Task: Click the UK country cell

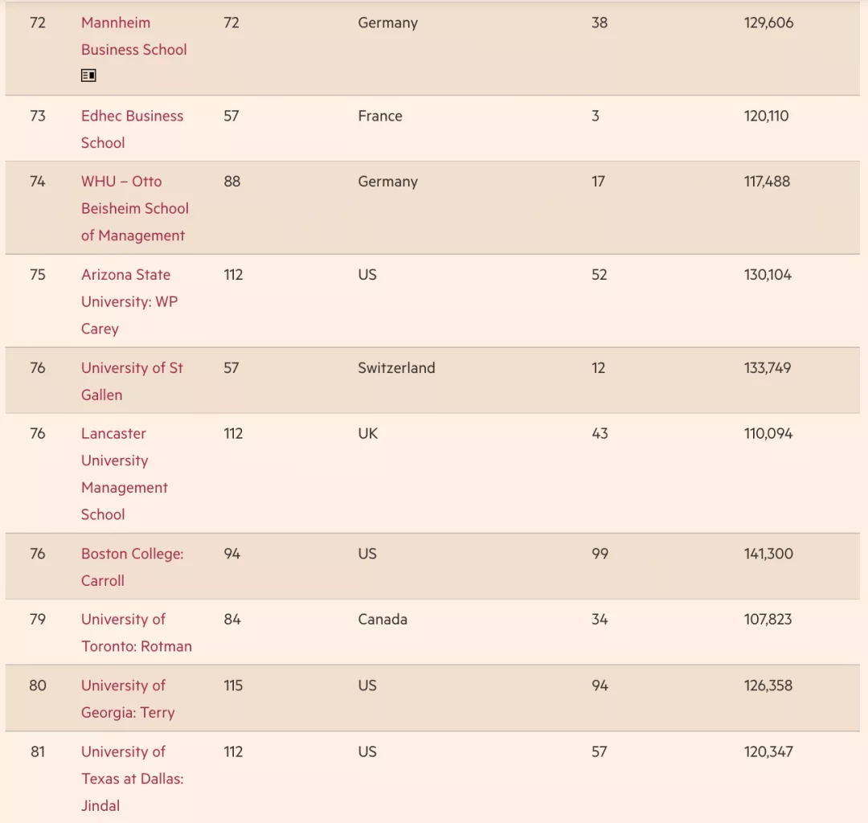Action: [x=367, y=433]
